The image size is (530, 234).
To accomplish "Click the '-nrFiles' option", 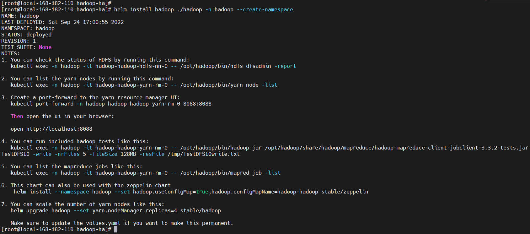I will tap(67, 154).
